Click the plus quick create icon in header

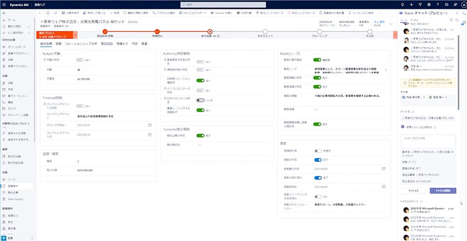click(411, 5)
